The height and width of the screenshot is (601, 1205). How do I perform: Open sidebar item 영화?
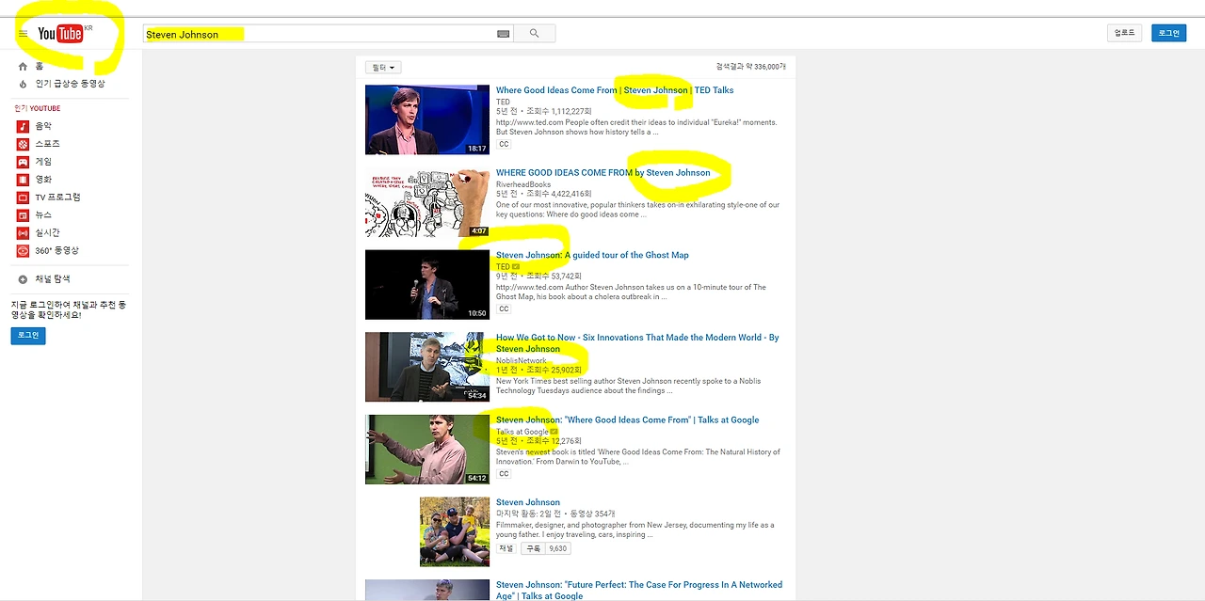(x=43, y=180)
